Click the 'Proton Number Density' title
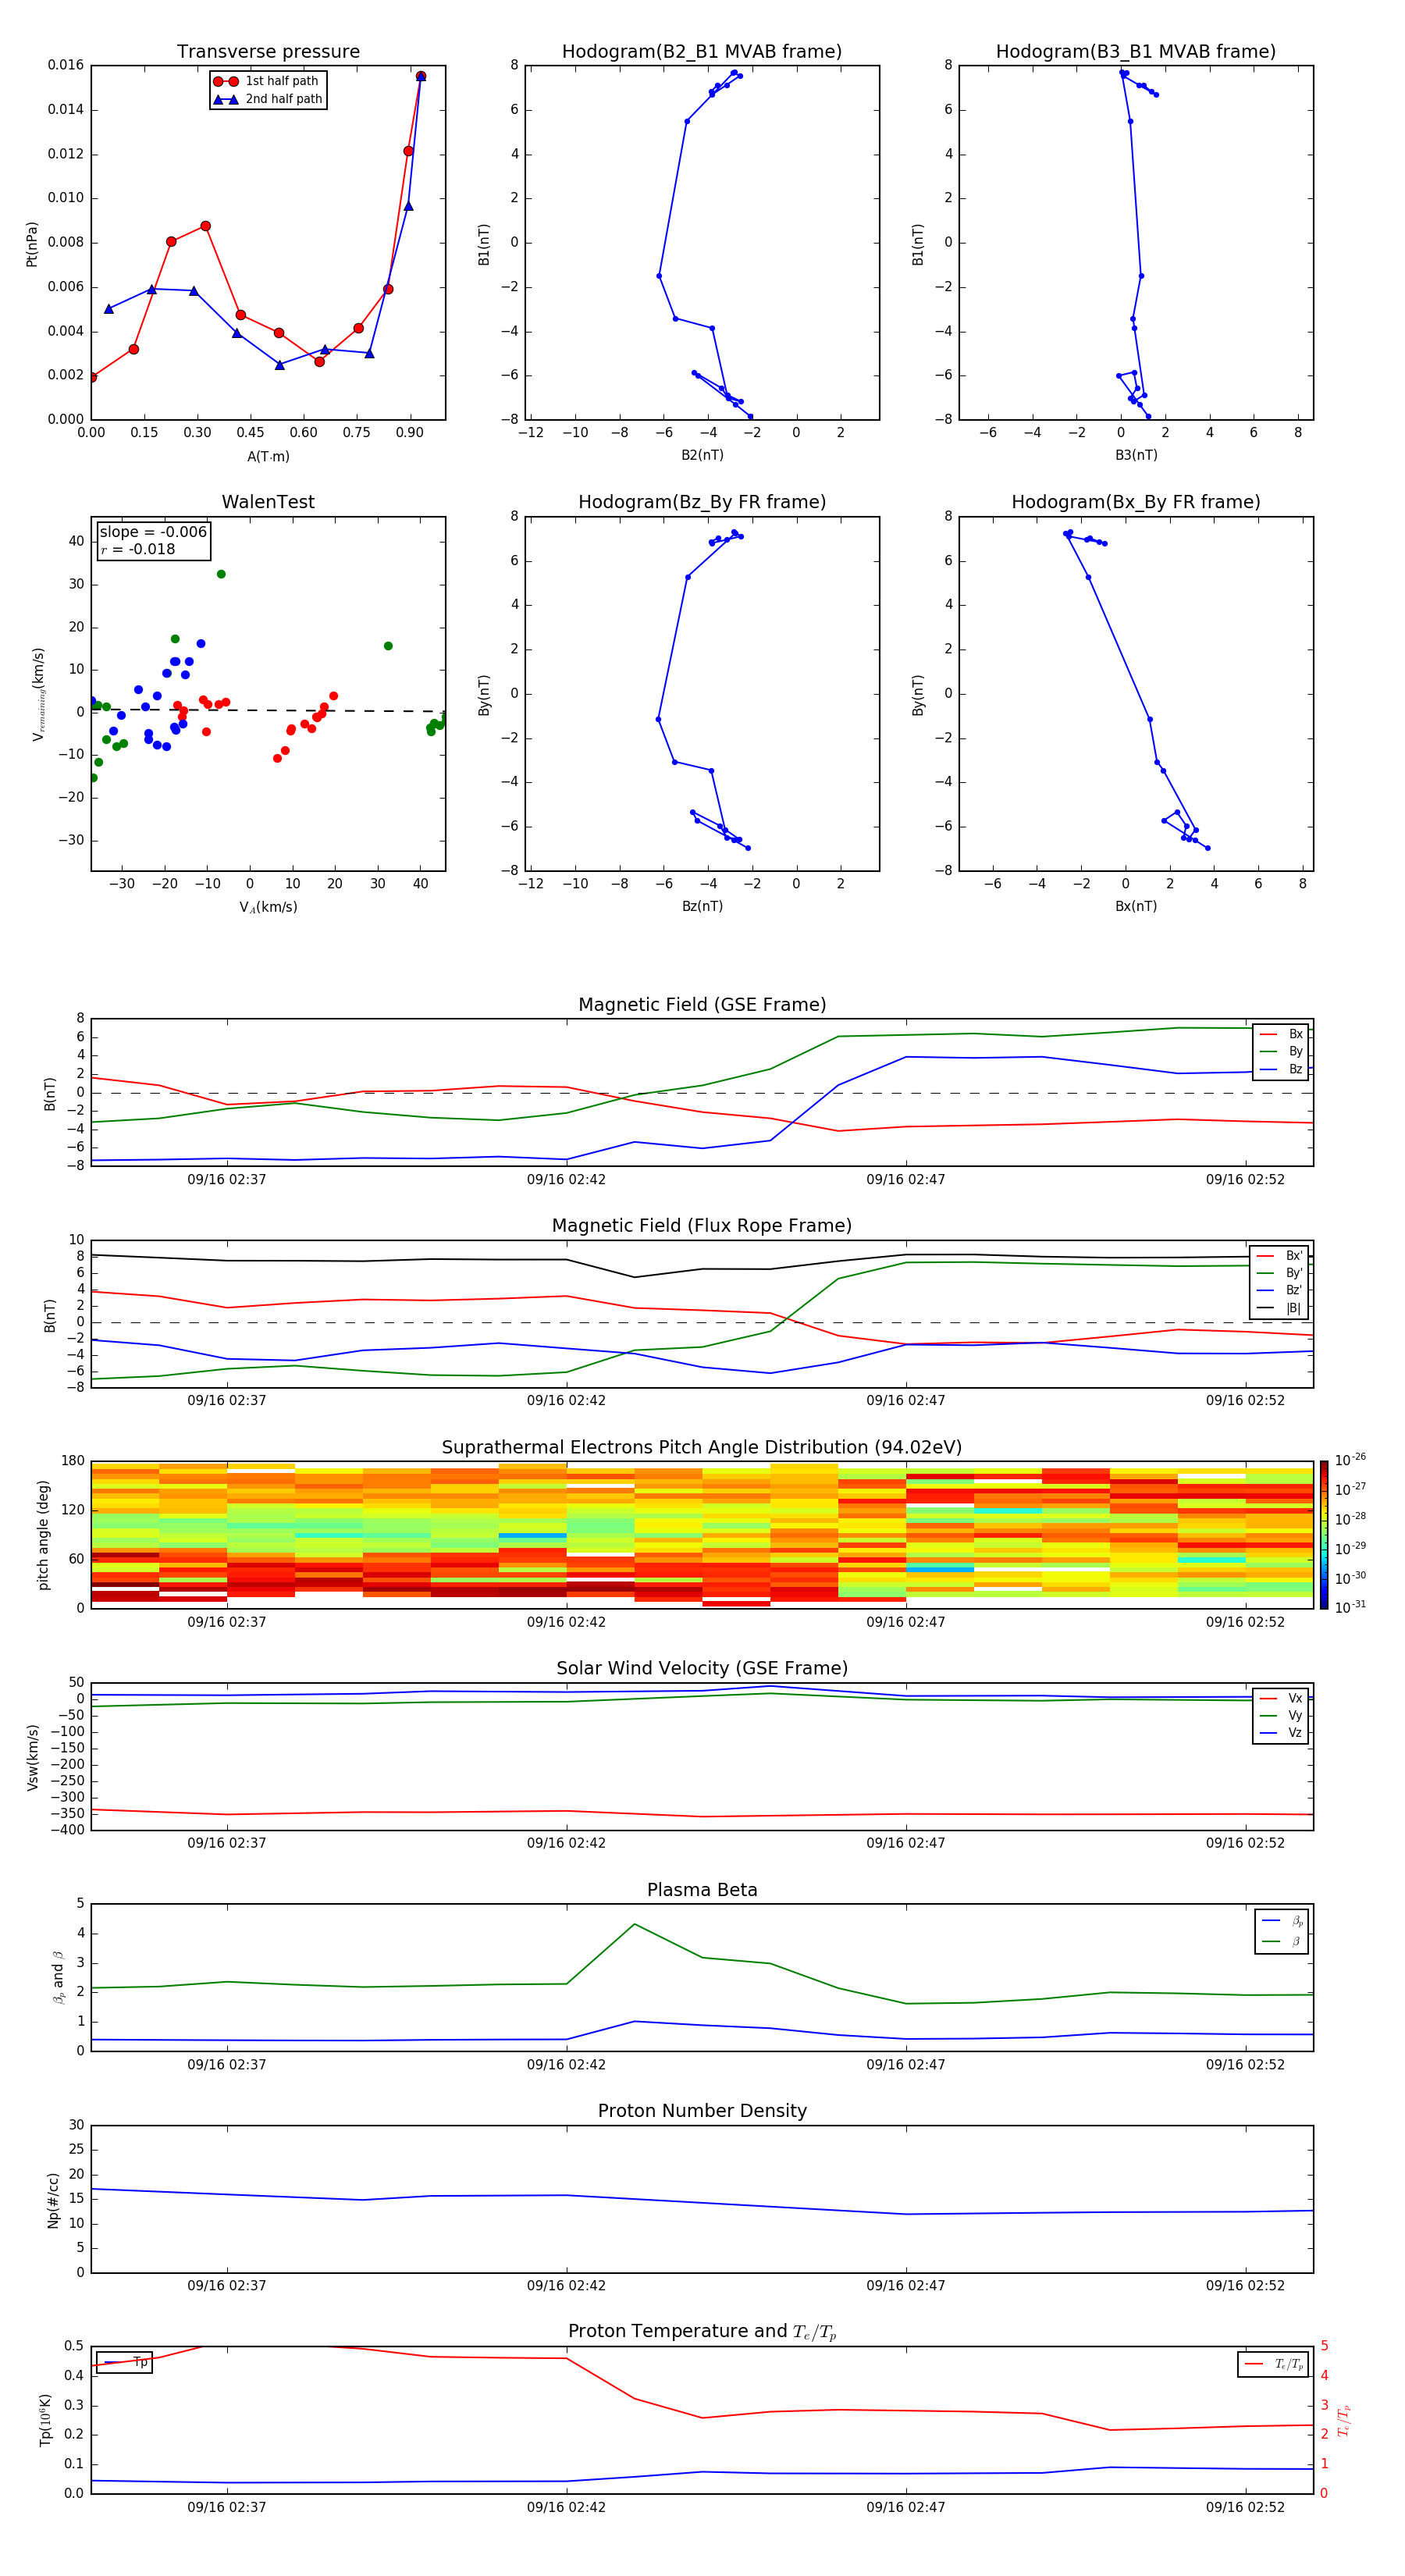This screenshot has height=2576, width=1405. click(x=702, y=2111)
